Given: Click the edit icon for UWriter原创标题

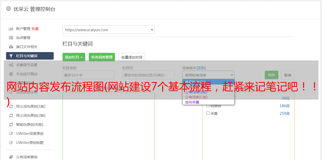Looking at the screenshot, I should click(x=11, y=143).
